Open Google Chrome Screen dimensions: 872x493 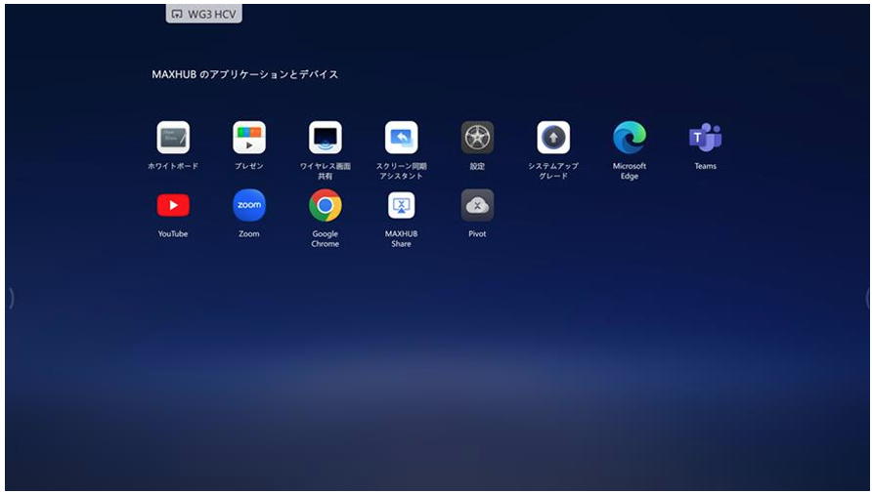tap(326, 205)
